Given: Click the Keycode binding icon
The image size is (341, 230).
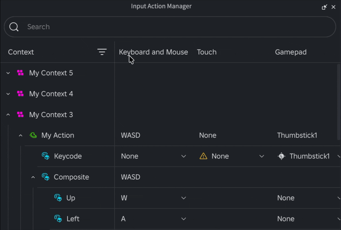Looking at the screenshot, I should (x=46, y=156).
